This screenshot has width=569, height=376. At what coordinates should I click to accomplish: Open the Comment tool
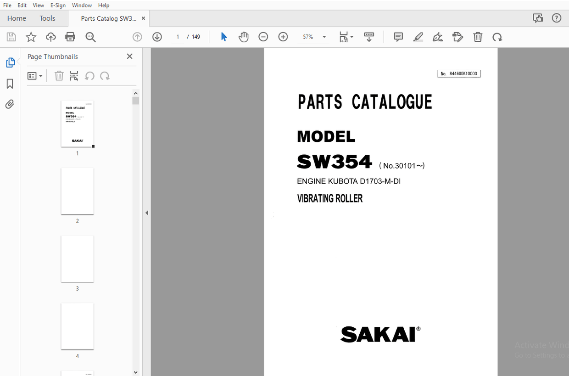coord(398,37)
